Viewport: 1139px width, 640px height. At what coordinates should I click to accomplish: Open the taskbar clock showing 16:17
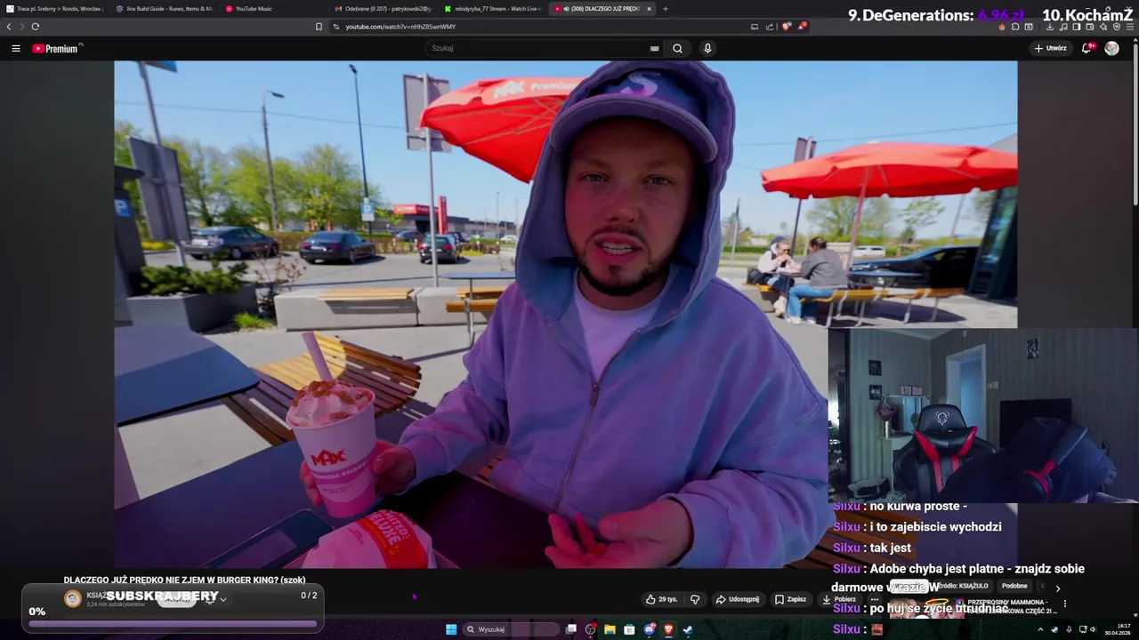1118,629
